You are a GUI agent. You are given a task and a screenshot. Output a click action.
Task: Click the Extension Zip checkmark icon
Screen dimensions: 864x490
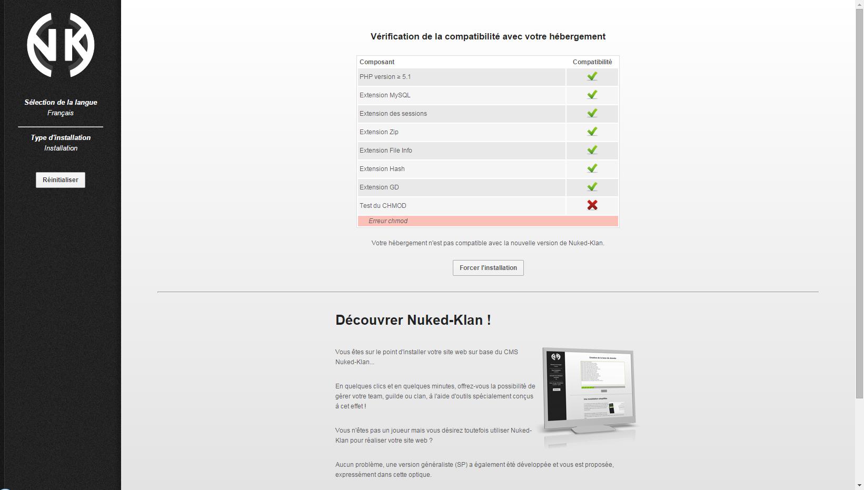pyautogui.click(x=592, y=132)
